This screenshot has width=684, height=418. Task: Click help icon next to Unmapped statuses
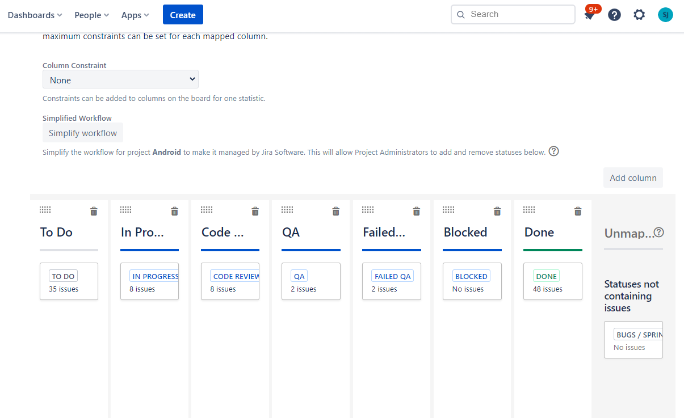pos(658,232)
